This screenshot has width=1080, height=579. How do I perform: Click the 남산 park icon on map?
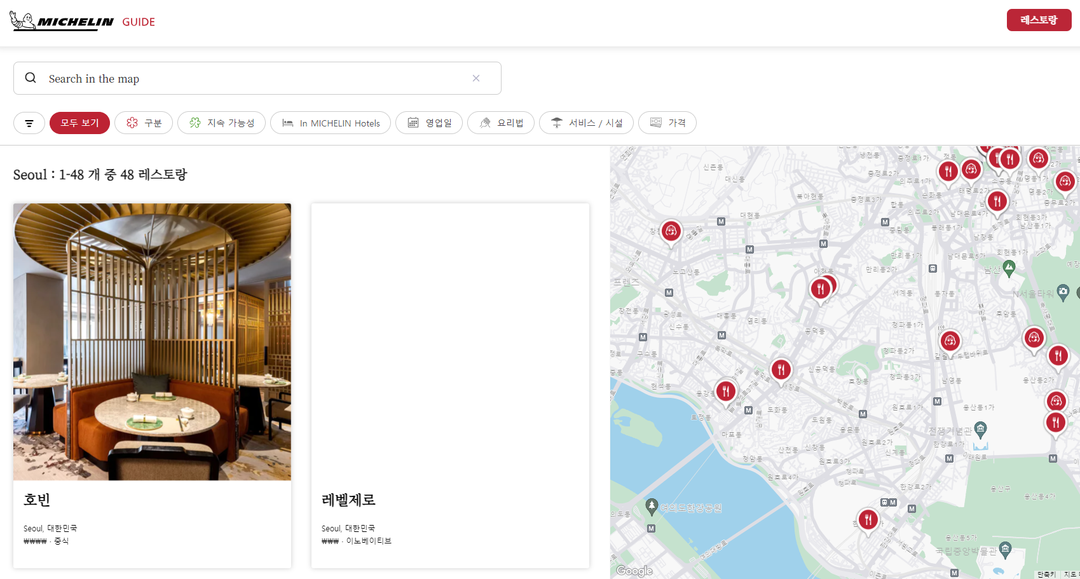pyautogui.click(x=1009, y=268)
